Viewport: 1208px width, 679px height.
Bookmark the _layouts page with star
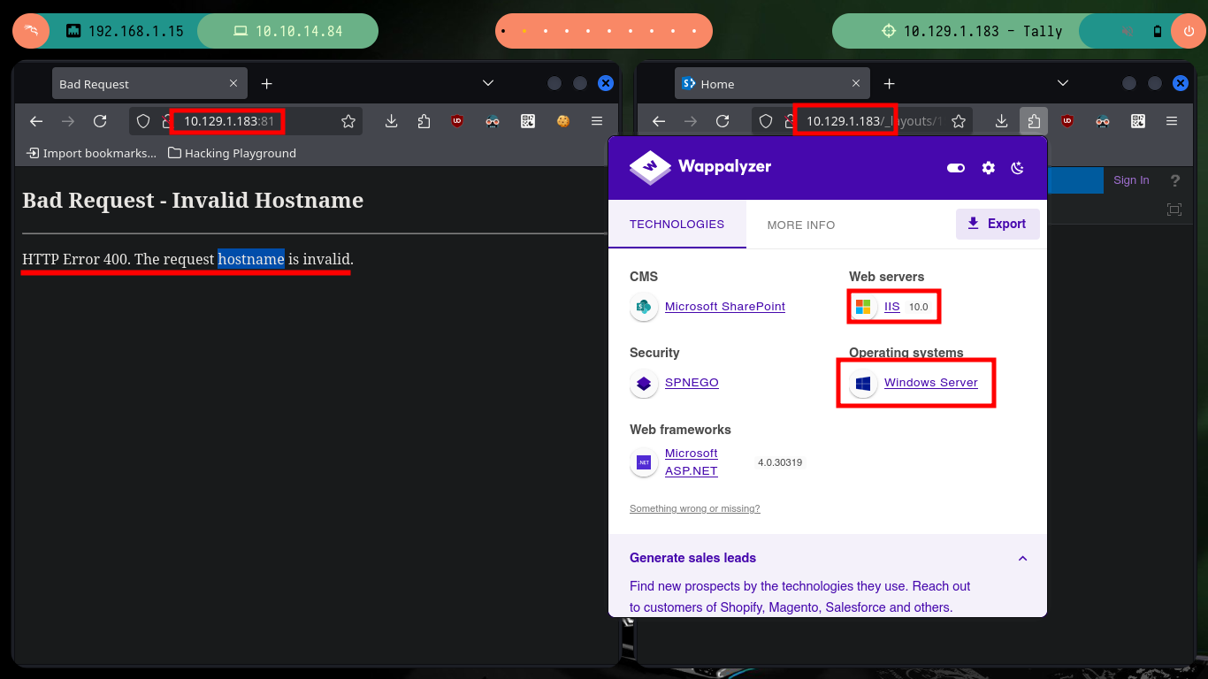[959, 121]
